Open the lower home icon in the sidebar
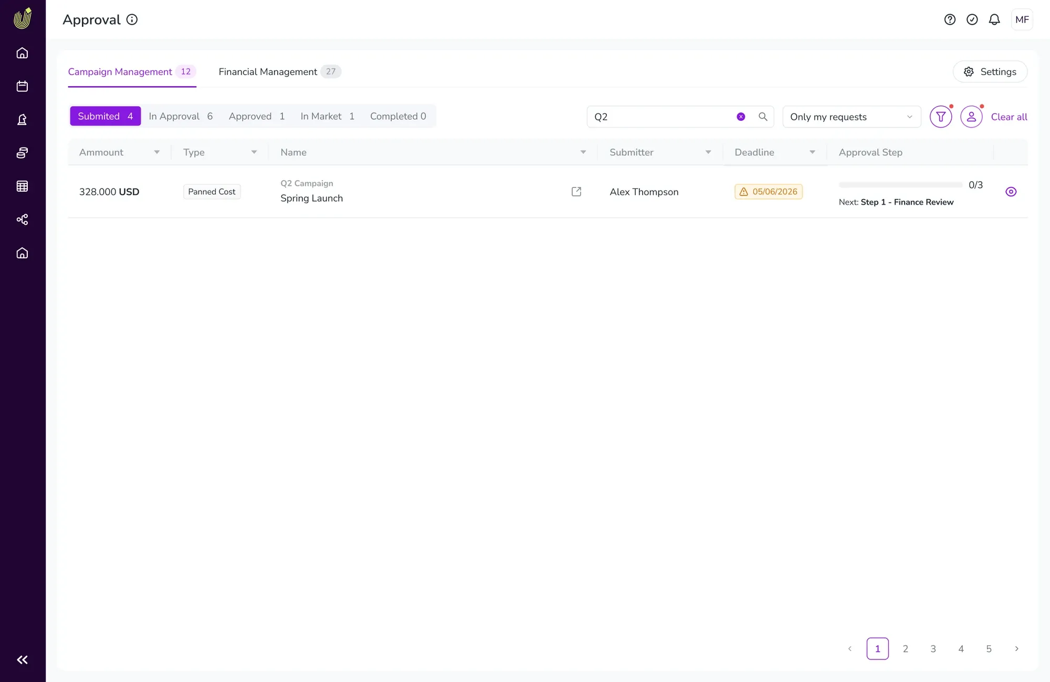 click(22, 253)
